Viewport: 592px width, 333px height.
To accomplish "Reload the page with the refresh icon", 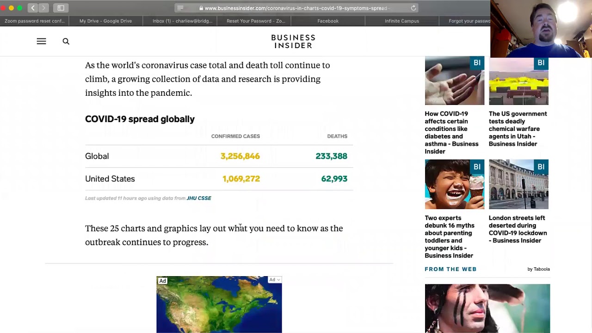I will tap(413, 8).
